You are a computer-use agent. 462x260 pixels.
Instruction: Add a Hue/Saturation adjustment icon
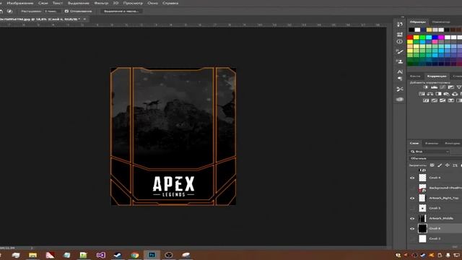(x=422, y=94)
